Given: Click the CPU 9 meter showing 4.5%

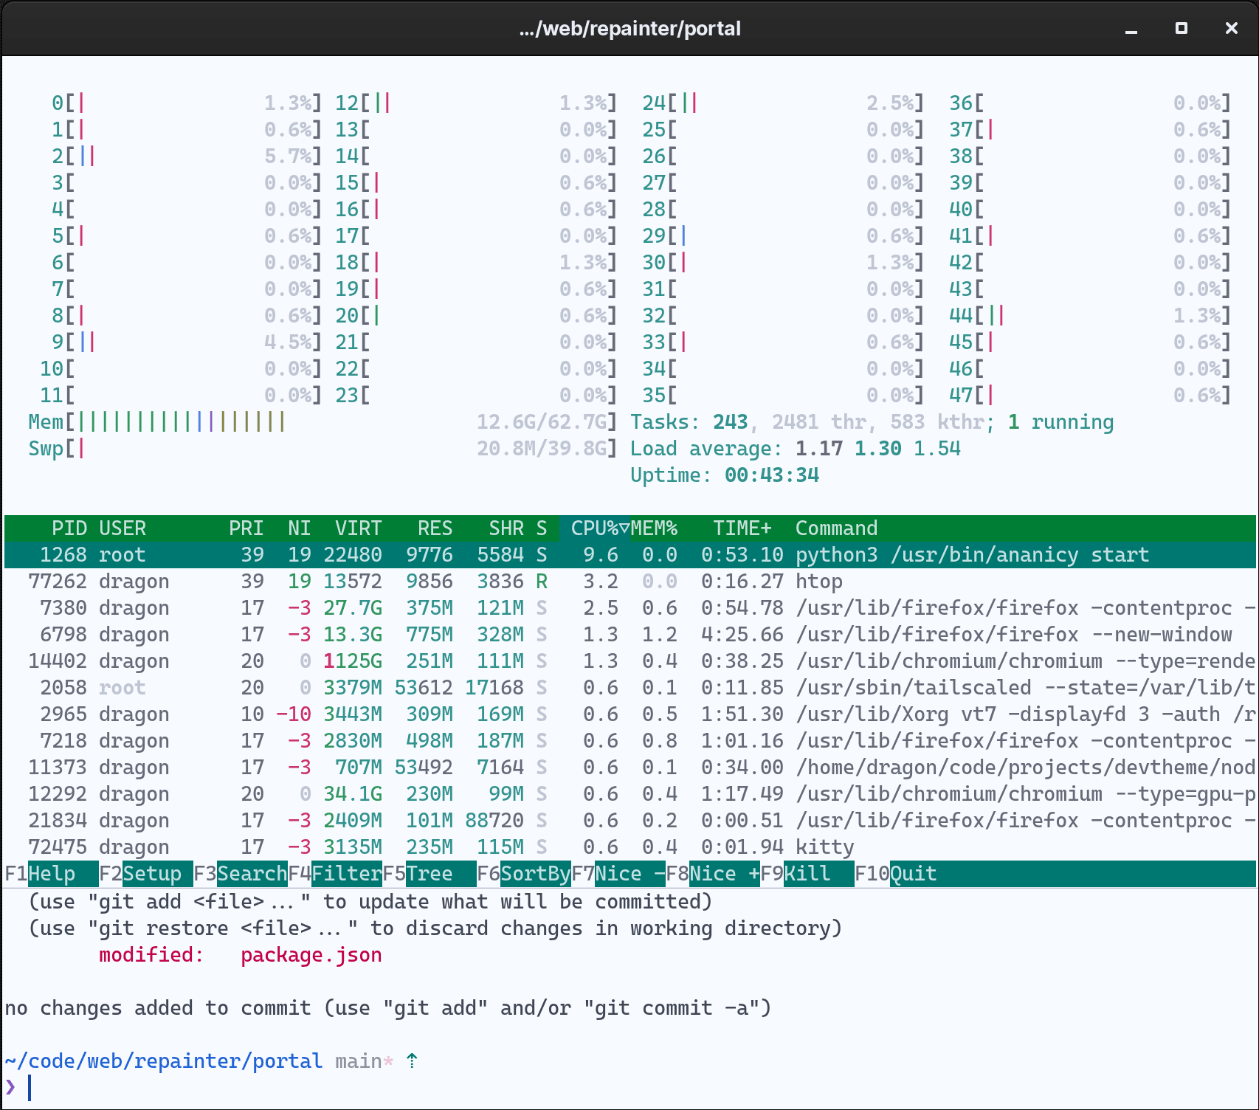Looking at the screenshot, I should [187, 342].
